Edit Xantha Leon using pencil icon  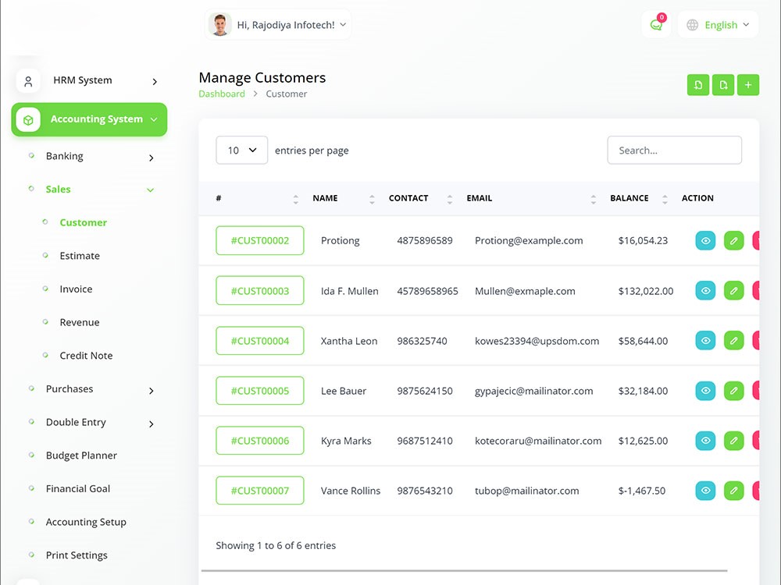733,341
